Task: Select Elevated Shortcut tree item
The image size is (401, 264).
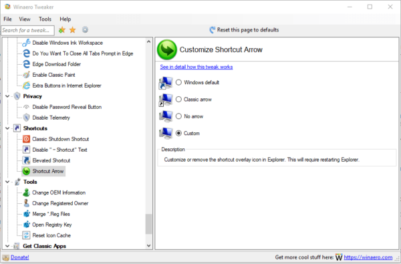Action: tap(51, 160)
